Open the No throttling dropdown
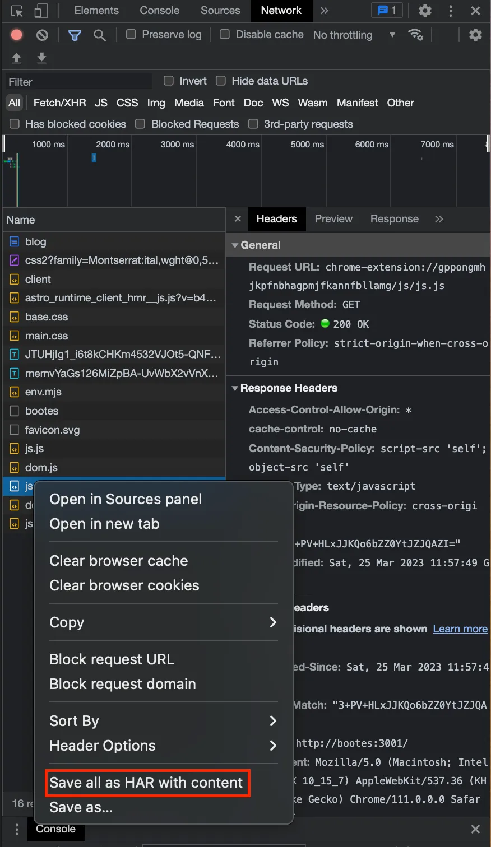491x847 pixels. coord(354,35)
